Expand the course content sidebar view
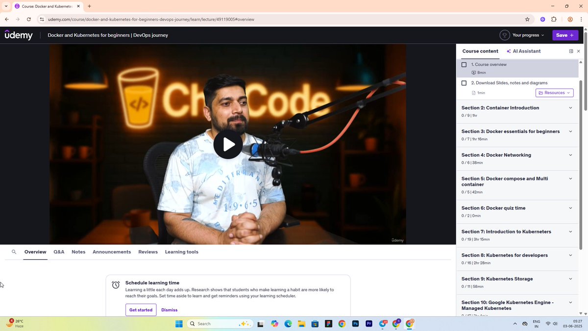 pos(571,51)
